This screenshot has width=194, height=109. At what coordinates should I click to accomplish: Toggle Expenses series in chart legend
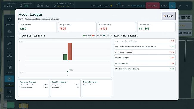tap(97, 35)
